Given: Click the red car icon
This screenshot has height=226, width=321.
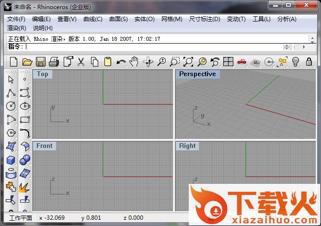Looking at the screenshot, I should point(242,62).
